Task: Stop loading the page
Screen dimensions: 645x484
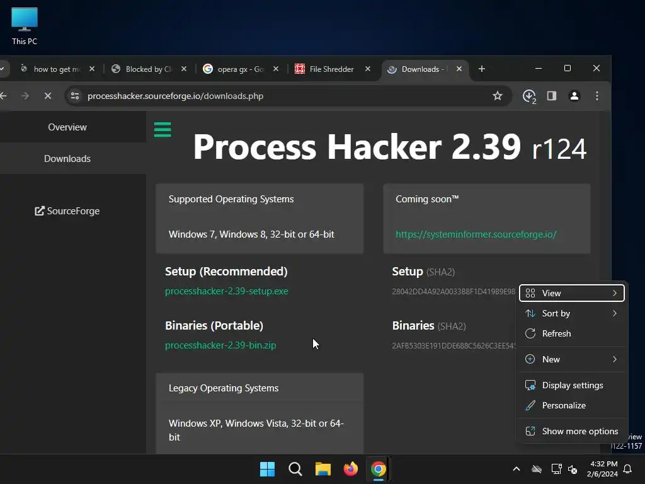Action: (x=48, y=96)
